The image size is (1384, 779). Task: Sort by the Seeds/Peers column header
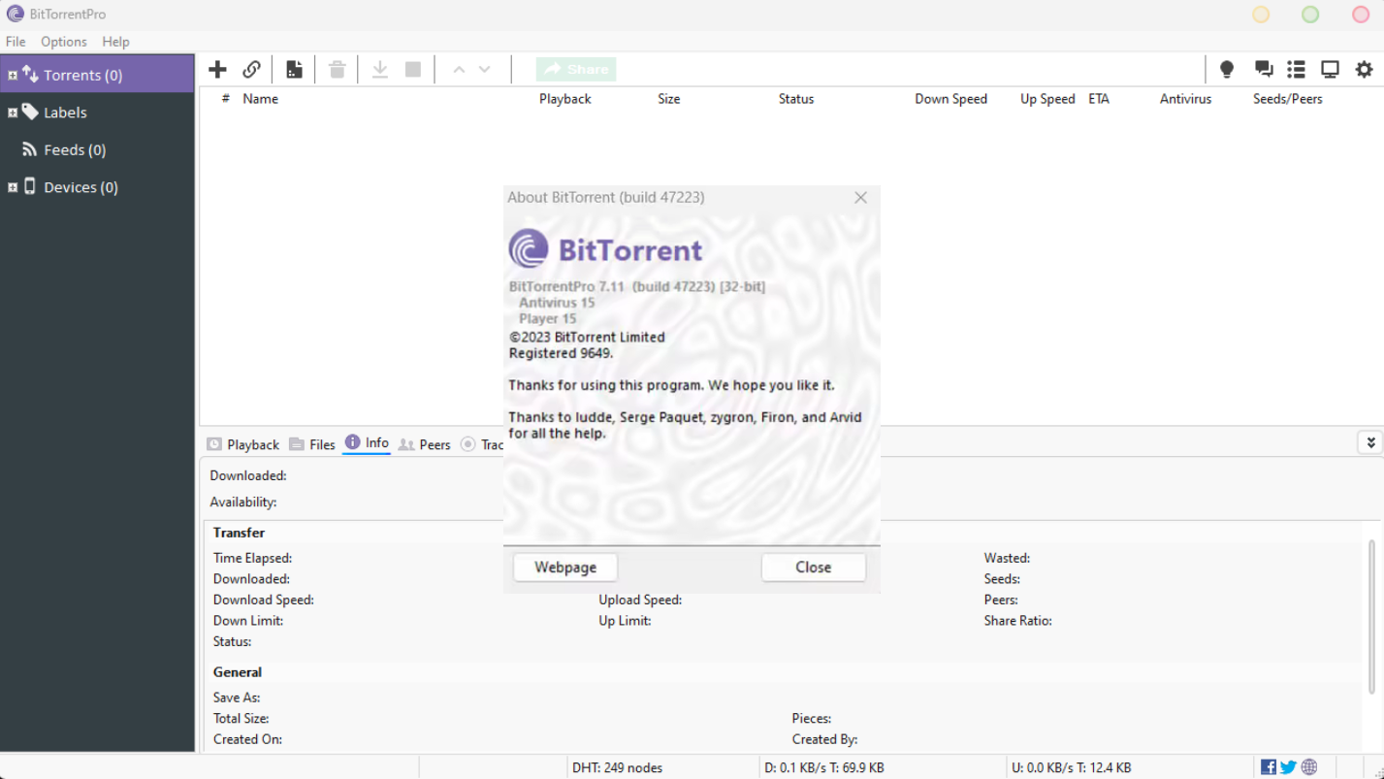(x=1287, y=99)
